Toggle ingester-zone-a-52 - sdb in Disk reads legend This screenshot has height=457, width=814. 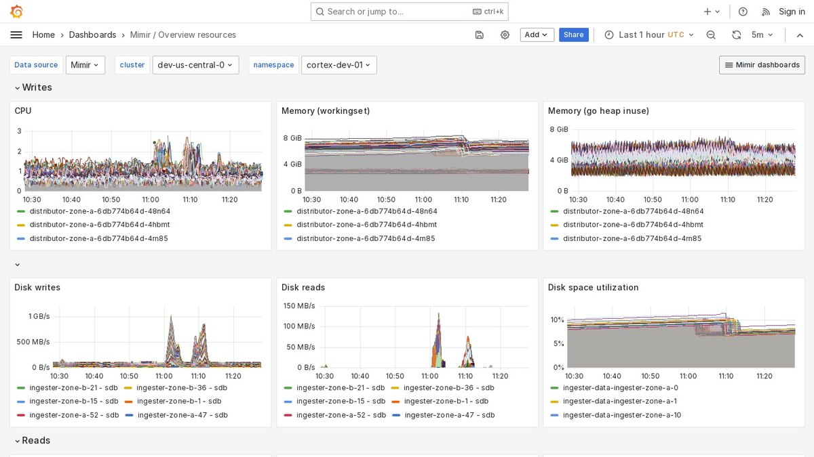click(x=341, y=415)
